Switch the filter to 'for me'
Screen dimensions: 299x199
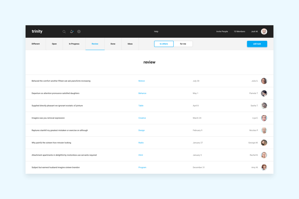click(183, 44)
